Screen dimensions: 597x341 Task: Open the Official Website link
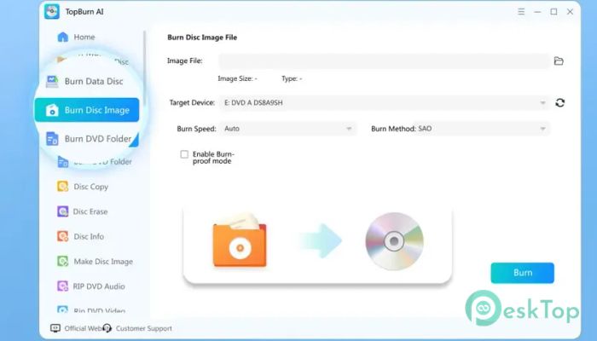coord(82,328)
